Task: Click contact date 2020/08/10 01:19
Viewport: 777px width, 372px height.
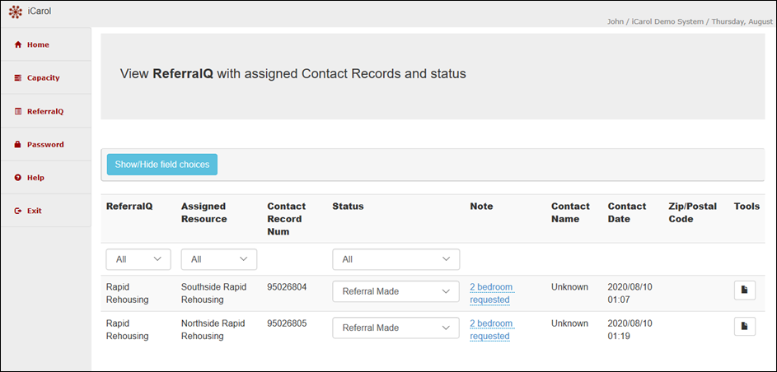Action: point(630,330)
